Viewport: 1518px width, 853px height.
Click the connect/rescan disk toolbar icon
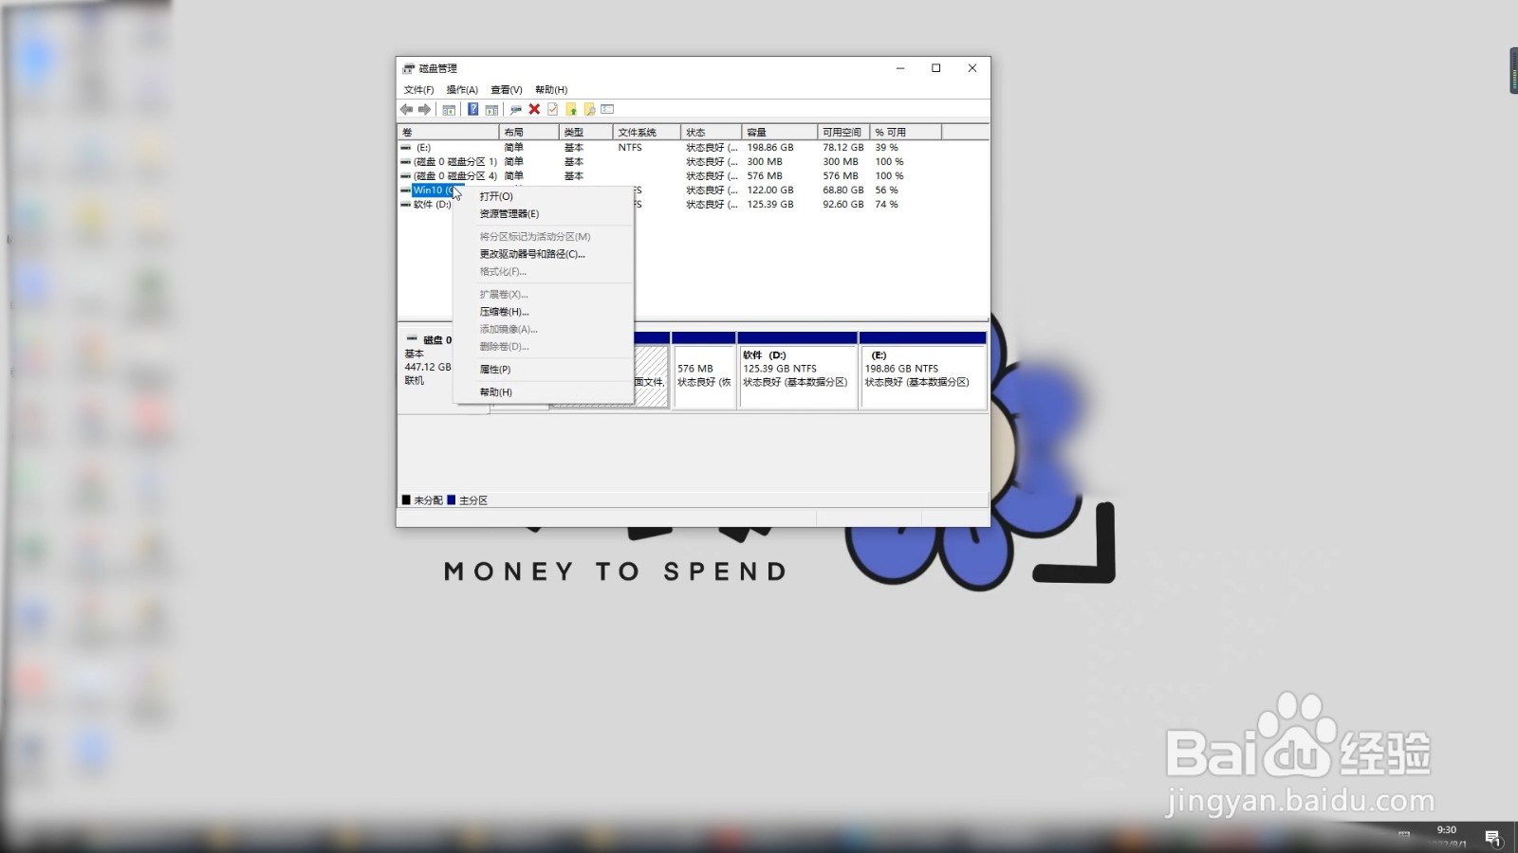(x=515, y=110)
